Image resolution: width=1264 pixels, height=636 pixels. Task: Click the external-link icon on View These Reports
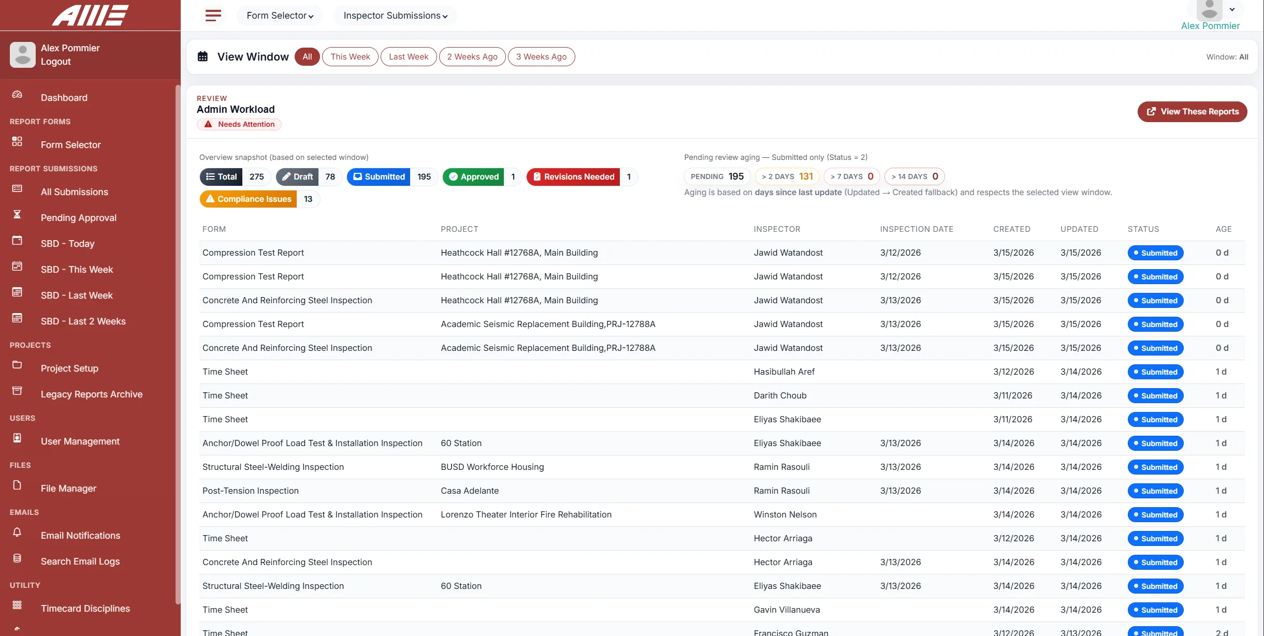1151,112
